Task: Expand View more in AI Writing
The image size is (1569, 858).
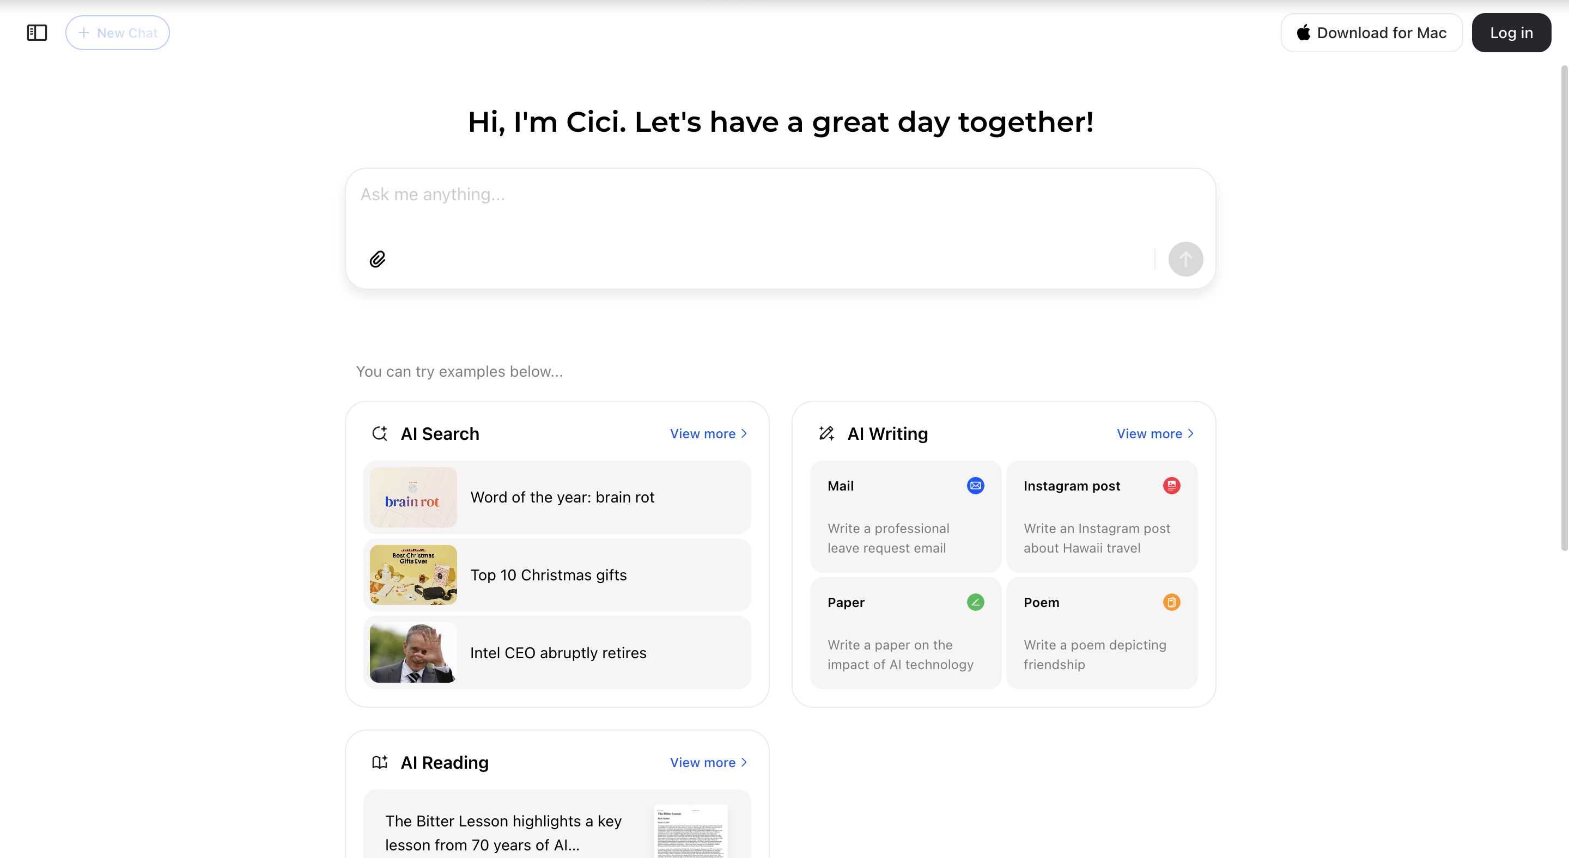Action: tap(1154, 433)
